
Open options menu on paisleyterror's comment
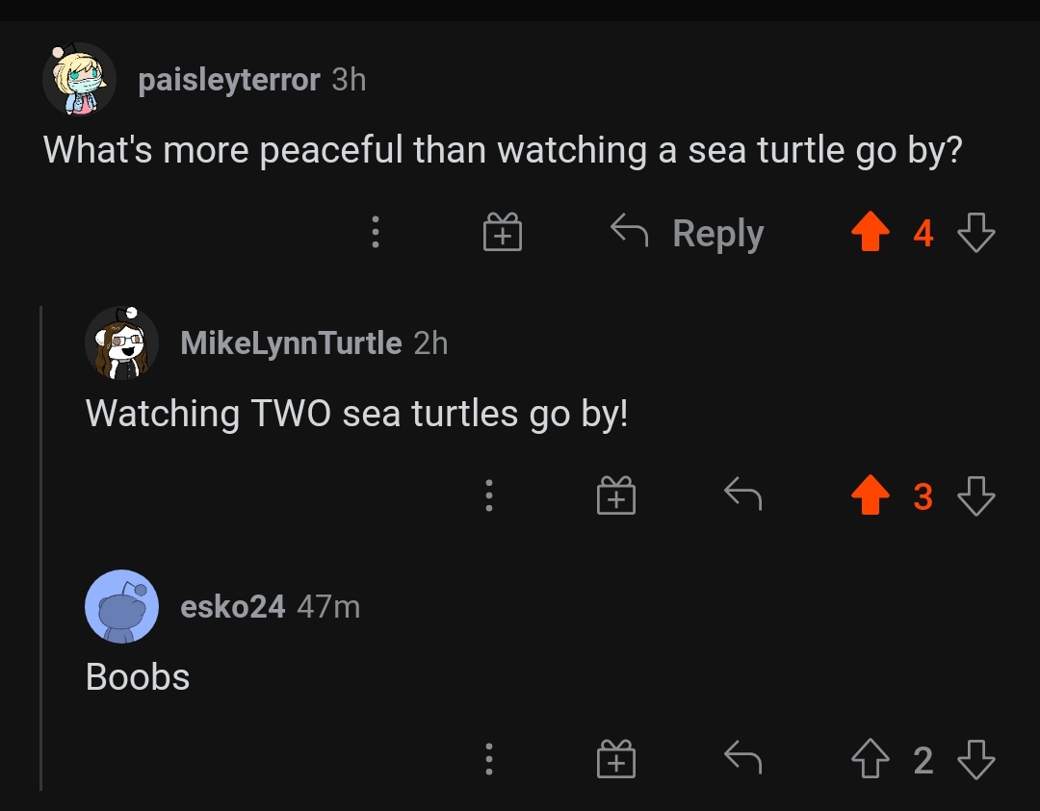click(376, 233)
